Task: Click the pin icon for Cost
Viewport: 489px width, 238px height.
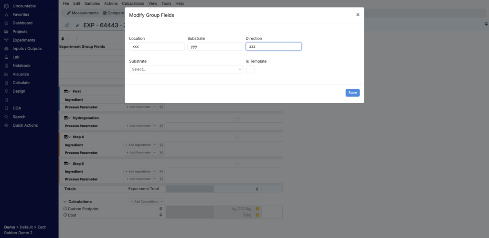Action: (160, 215)
